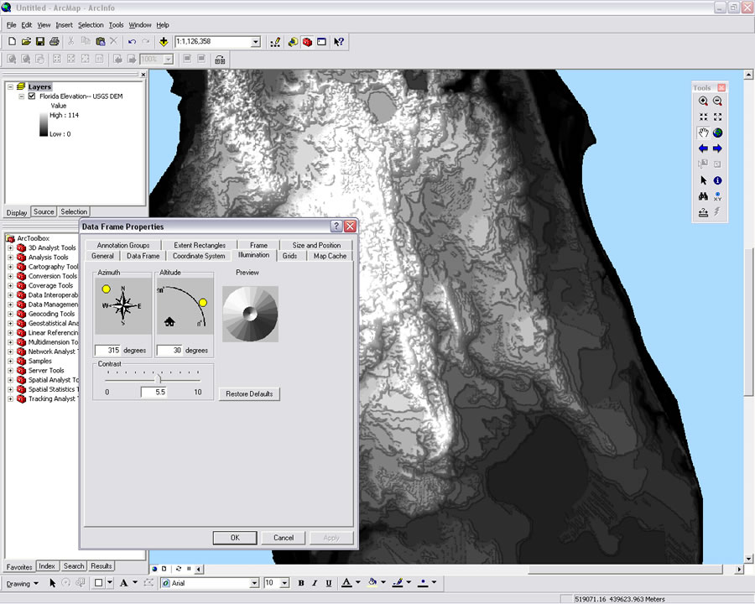Screen dimensions: 755x604
Task: Expand the 3D Analyst Tools toolbox
Action: pos(11,247)
